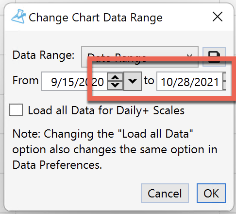Click the 'Data Range:' field label

pos(43,55)
